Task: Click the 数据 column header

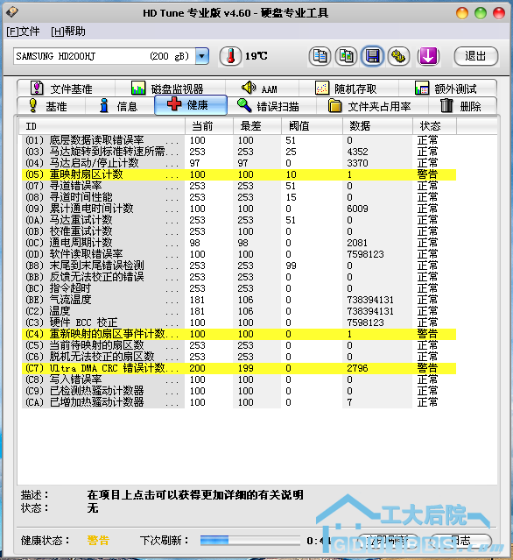Action: coord(377,126)
